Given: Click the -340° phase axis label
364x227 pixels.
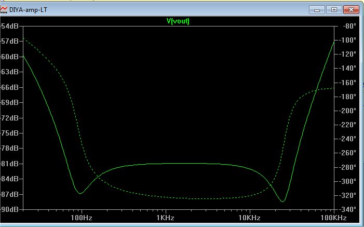Looking at the screenshot, I should [x=348, y=209].
